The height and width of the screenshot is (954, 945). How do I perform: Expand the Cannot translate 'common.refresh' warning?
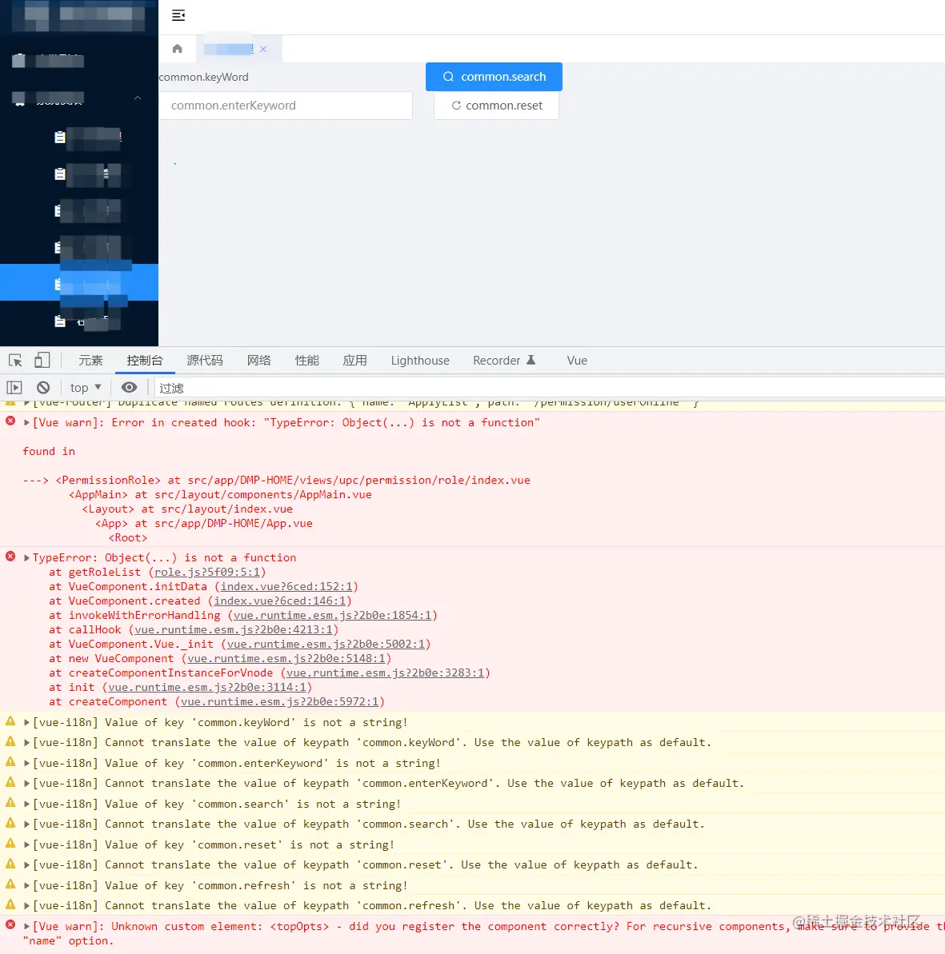click(x=26, y=906)
